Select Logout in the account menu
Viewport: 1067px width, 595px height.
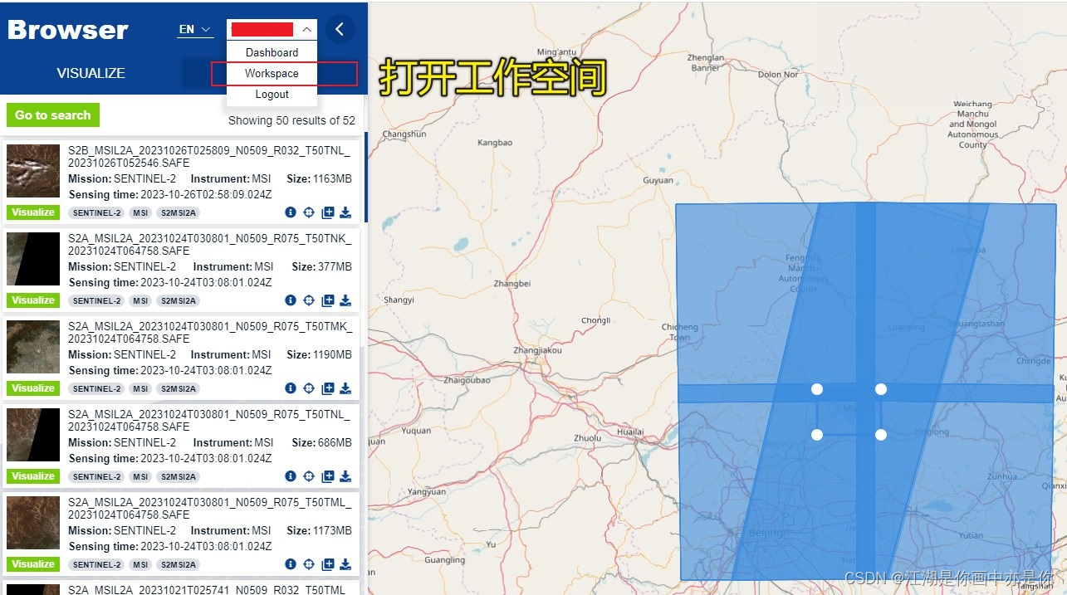(272, 95)
